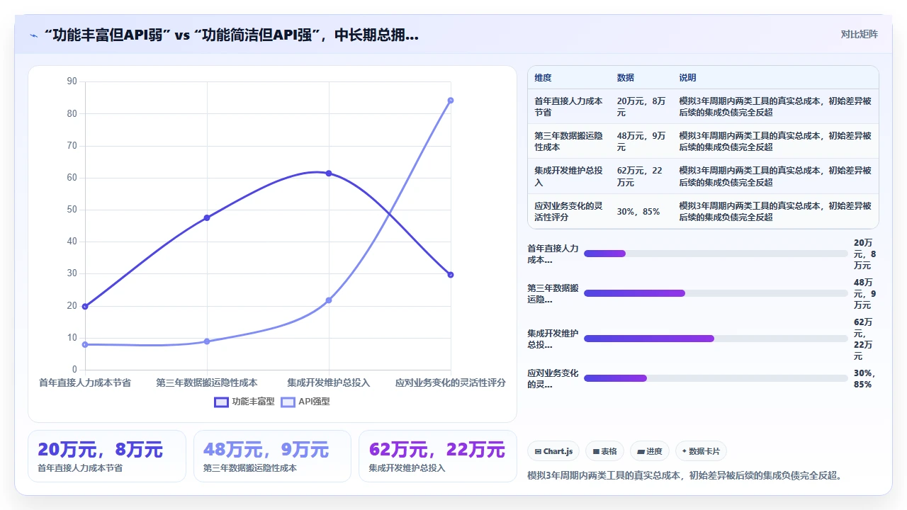Viewport: 907px width, 510px height.
Task: Click progress value 48万元，9万元 beside bar
Action: click(864, 293)
